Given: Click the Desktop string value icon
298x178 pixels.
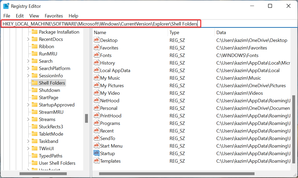Looking at the screenshot, I should (96, 40).
